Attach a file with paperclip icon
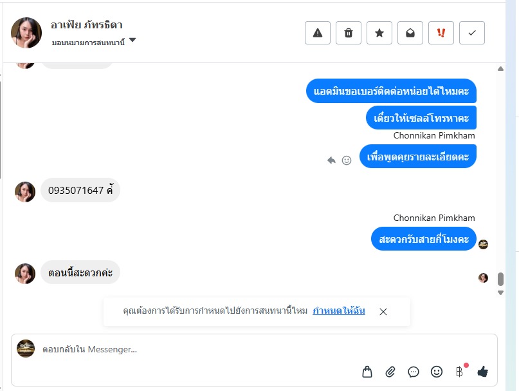519x391 pixels. click(390, 372)
